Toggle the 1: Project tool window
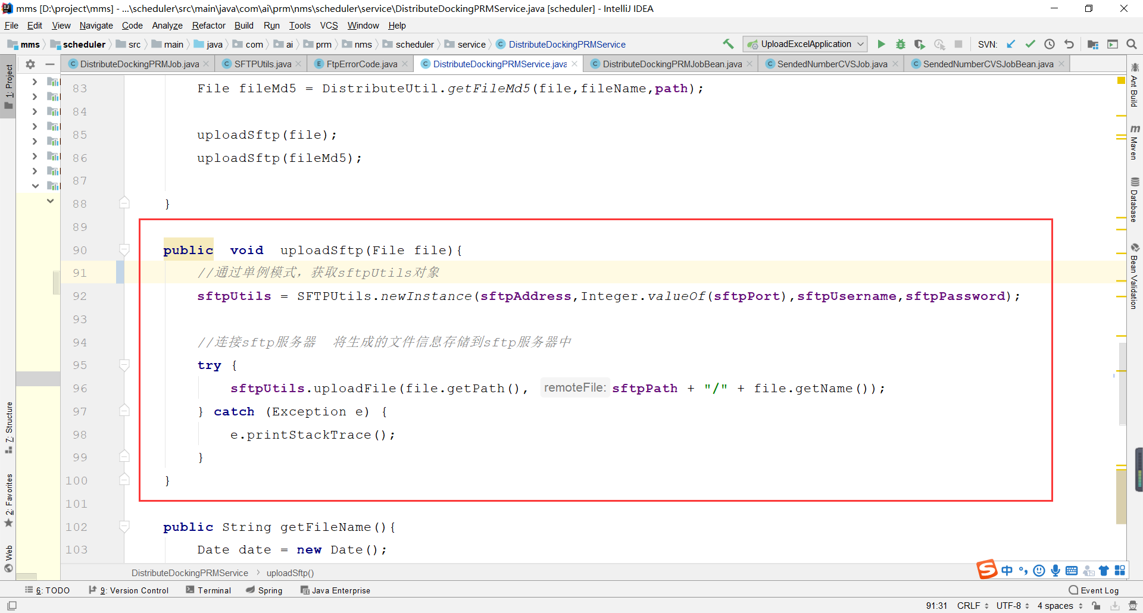Viewport: 1143px width, 613px height. coord(8,87)
